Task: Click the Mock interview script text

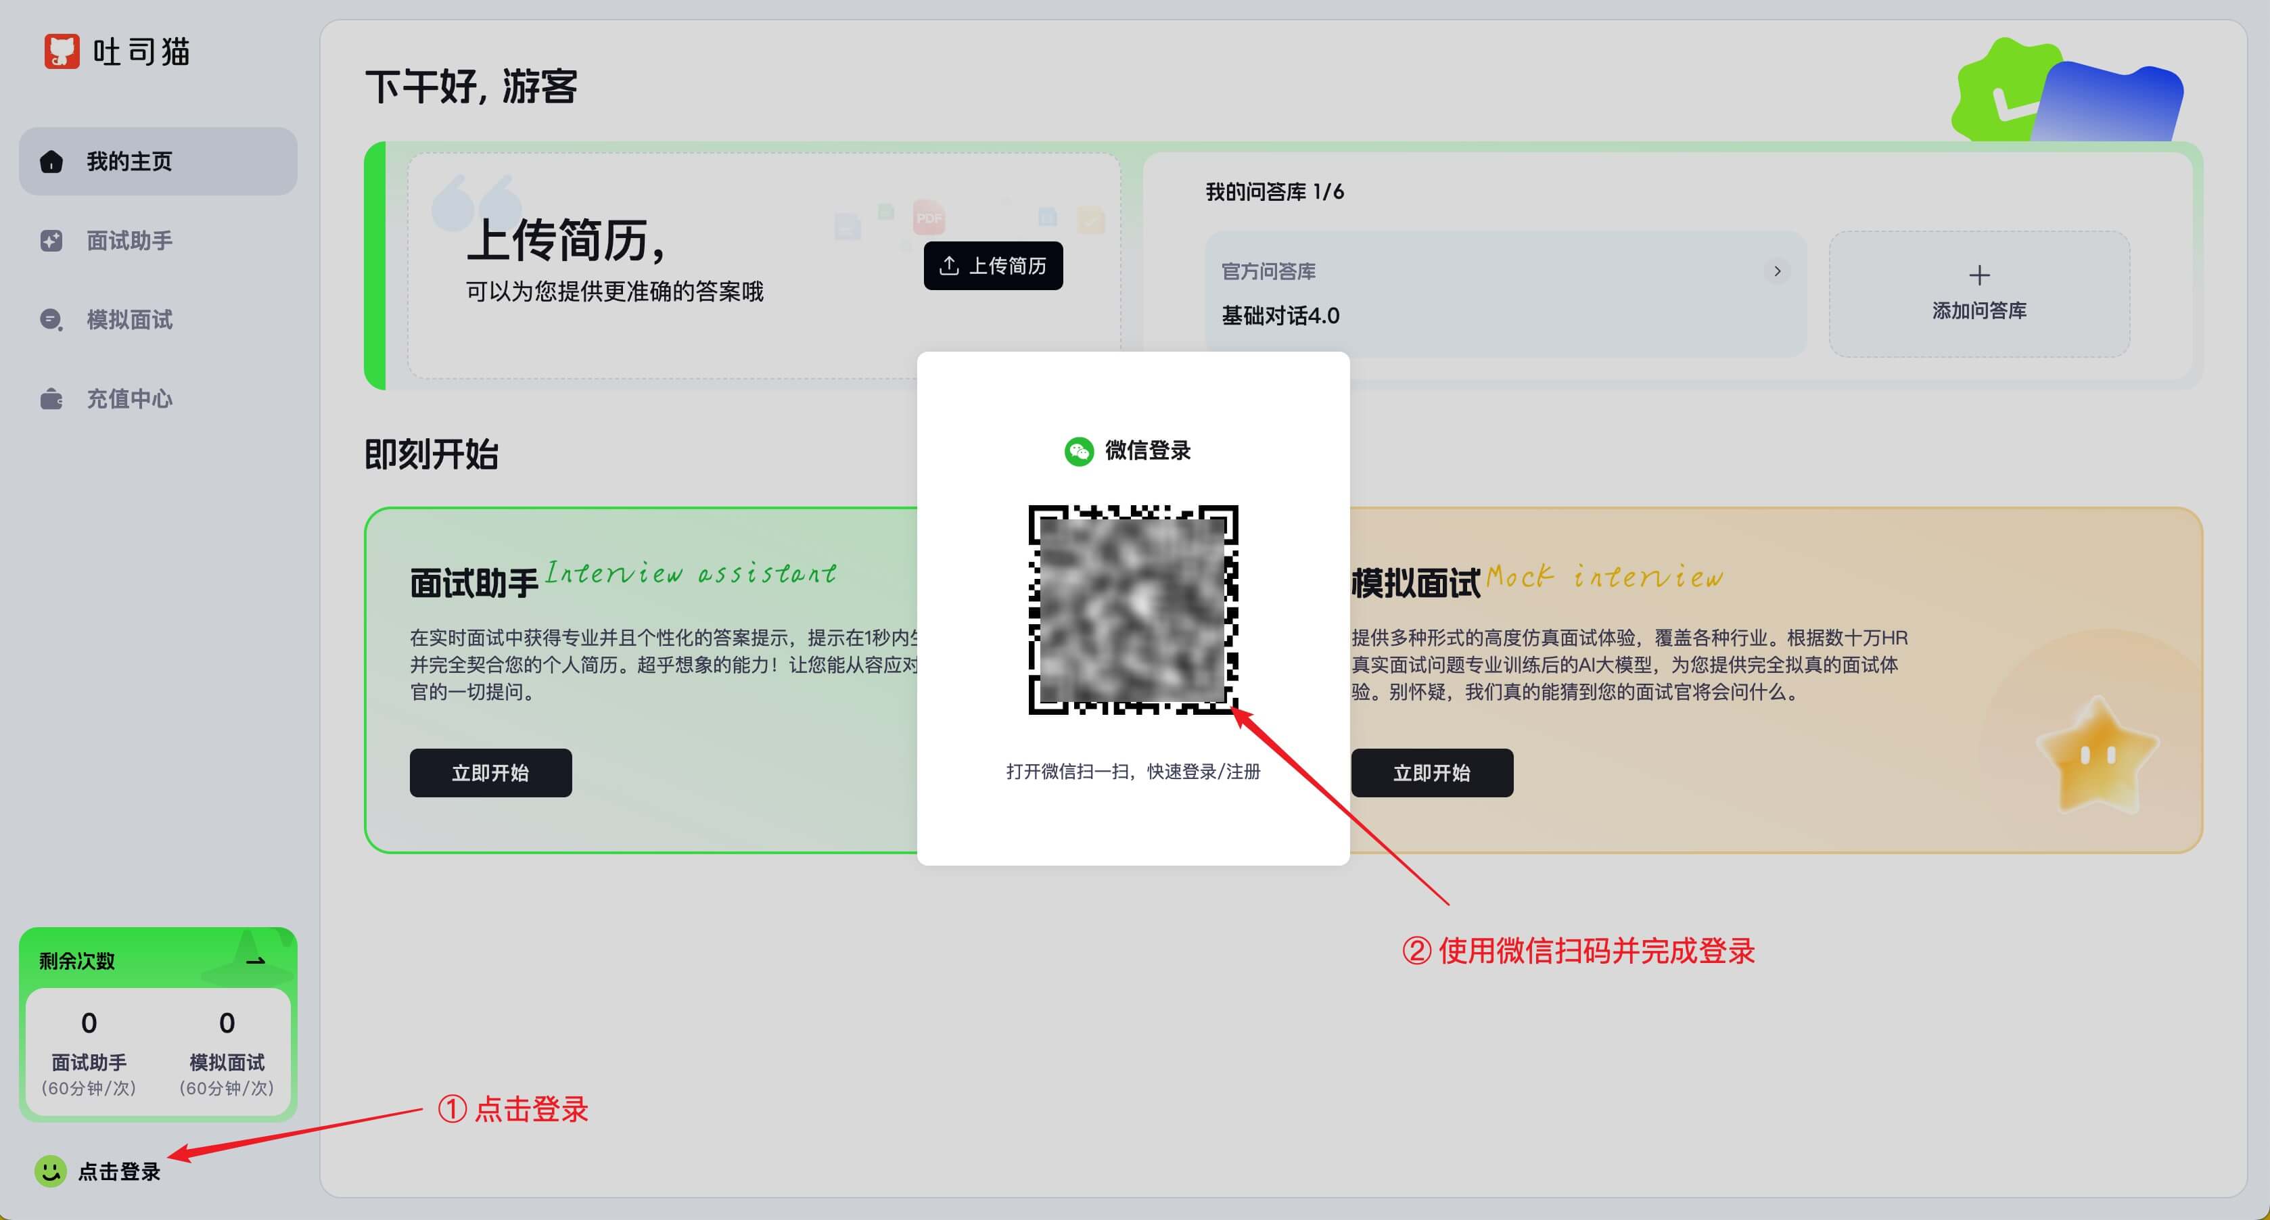Action: tap(1604, 576)
